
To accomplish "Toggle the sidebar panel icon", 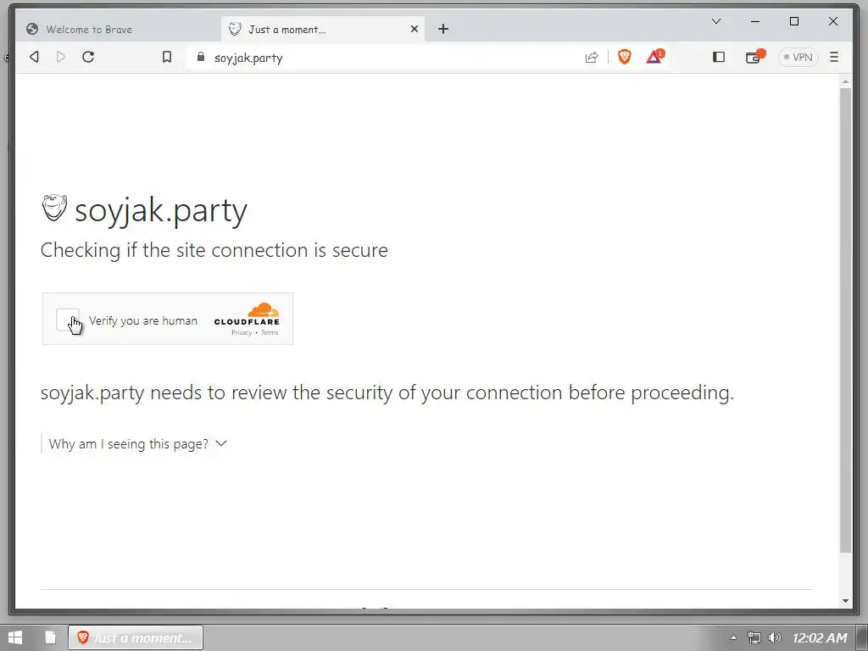I will point(719,57).
